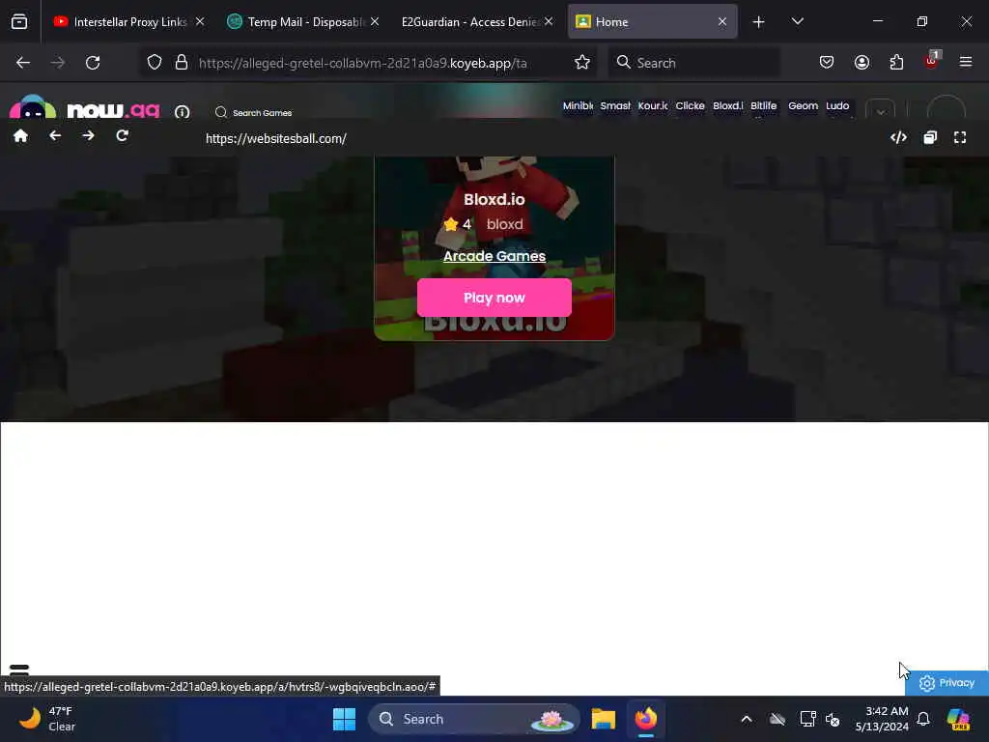
Task: Open the Kour.io game link in the header
Action: (x=653, y=106)
